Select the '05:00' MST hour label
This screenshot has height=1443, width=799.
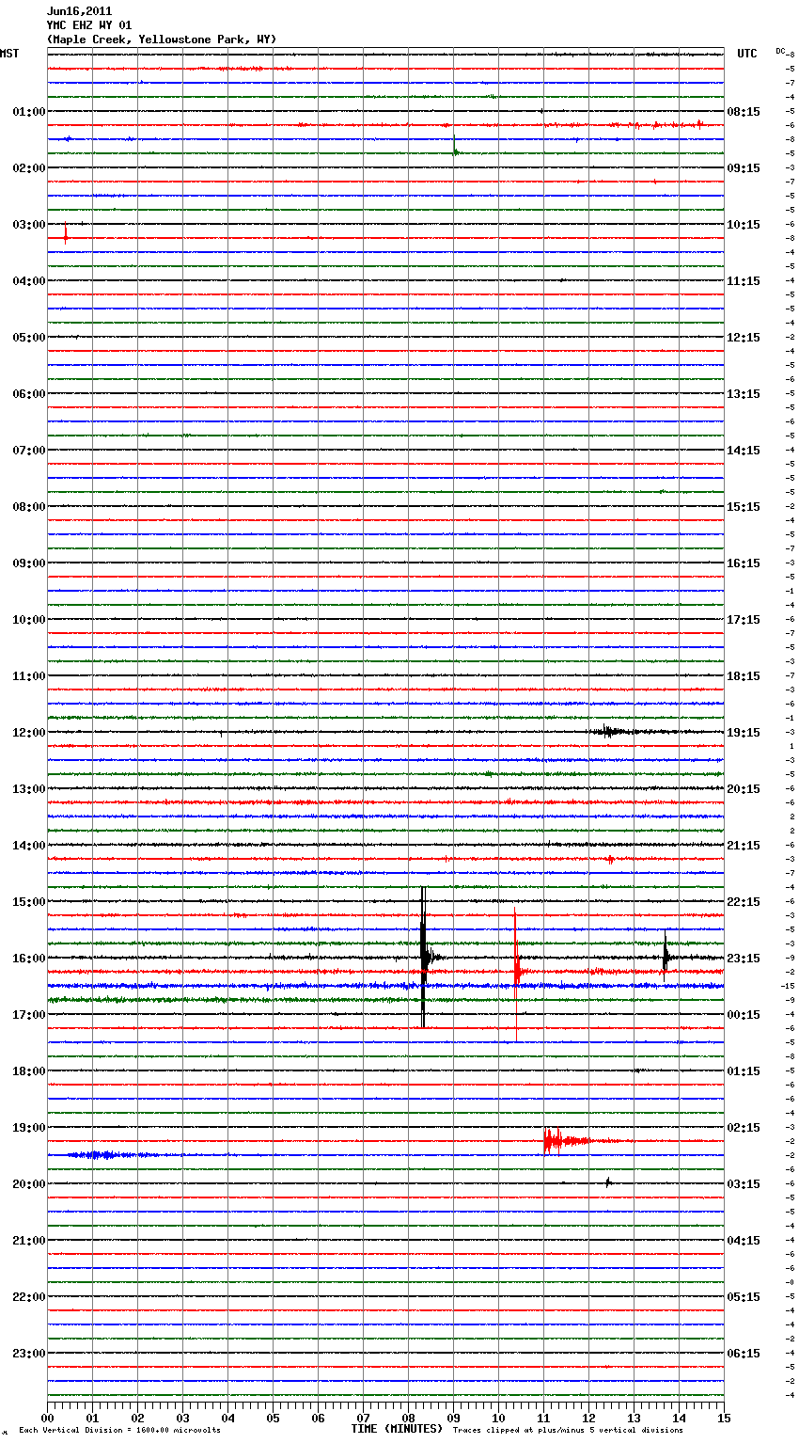[29, 338]
